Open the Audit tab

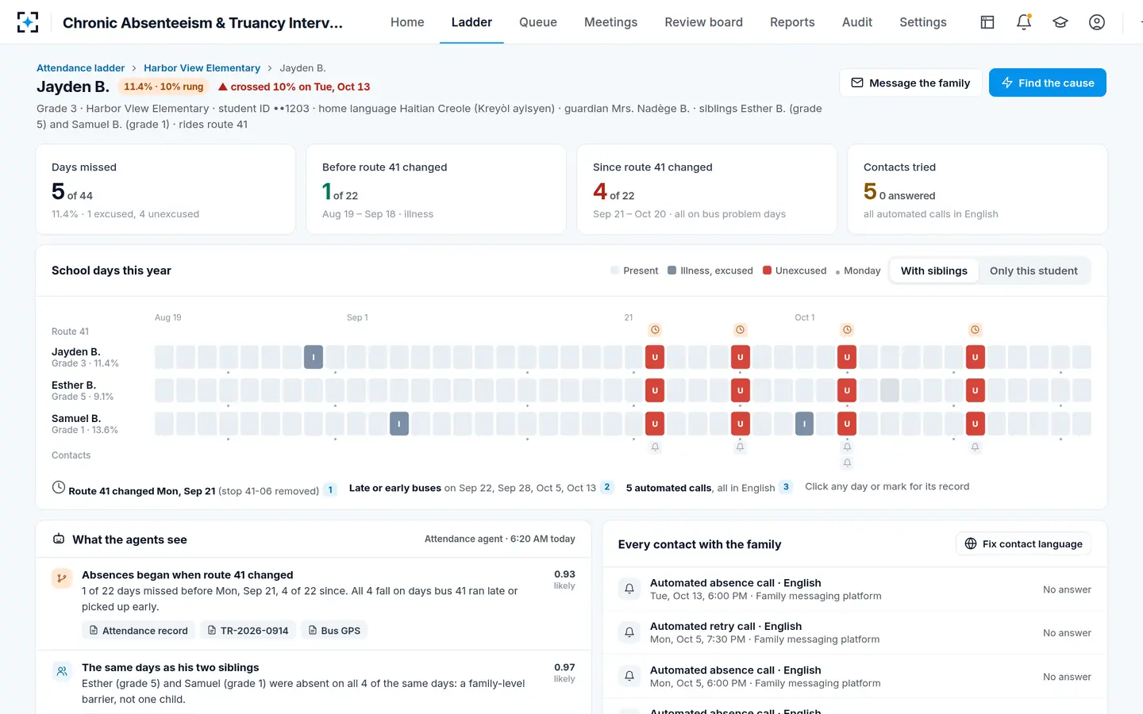pos(857,22)
